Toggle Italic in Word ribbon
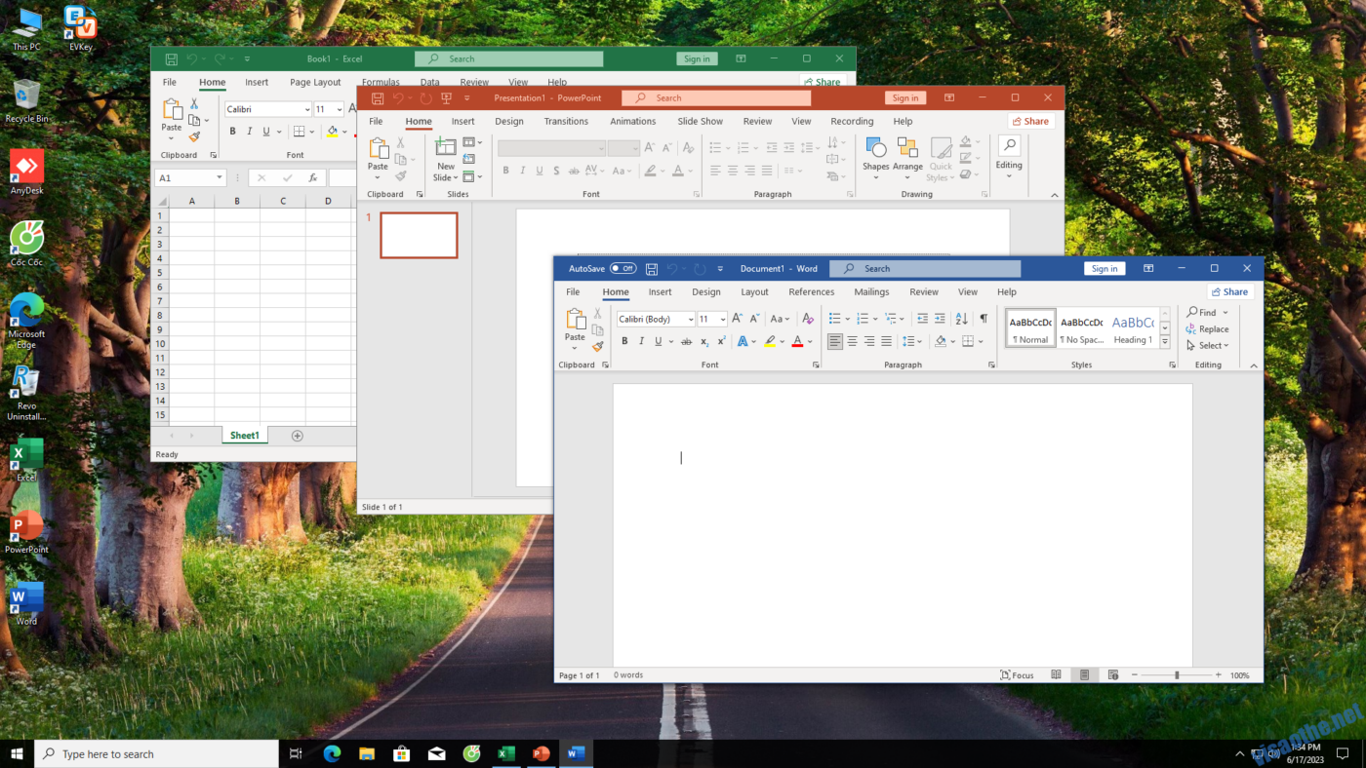This screenshot has width=1366, height=768. pyautogui.click(x=641, y=341)
